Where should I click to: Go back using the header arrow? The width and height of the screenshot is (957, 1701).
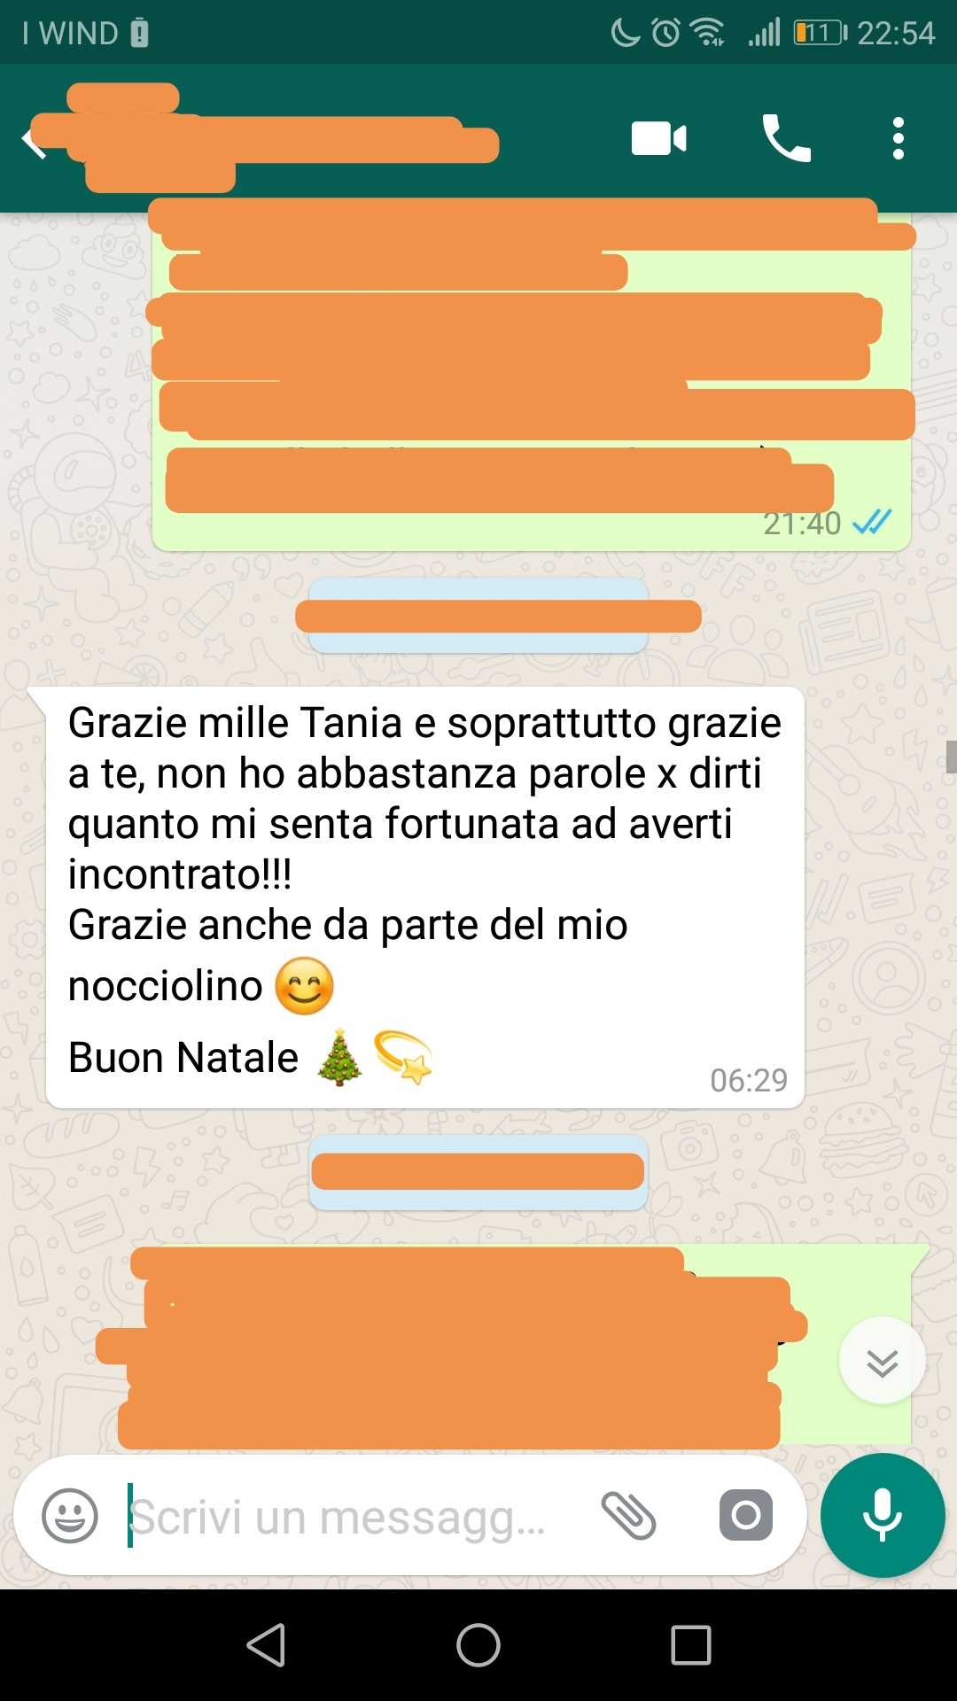[x=33, y=140]
